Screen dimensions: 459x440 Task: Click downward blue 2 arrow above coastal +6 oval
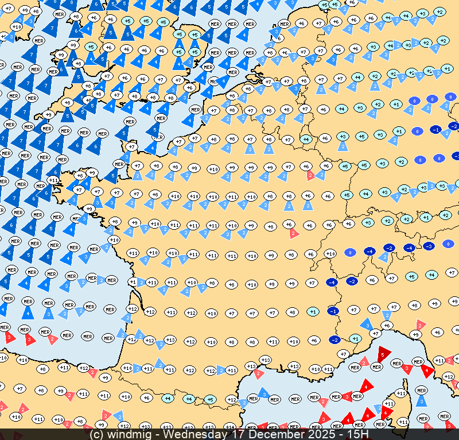tap(387, 315)
